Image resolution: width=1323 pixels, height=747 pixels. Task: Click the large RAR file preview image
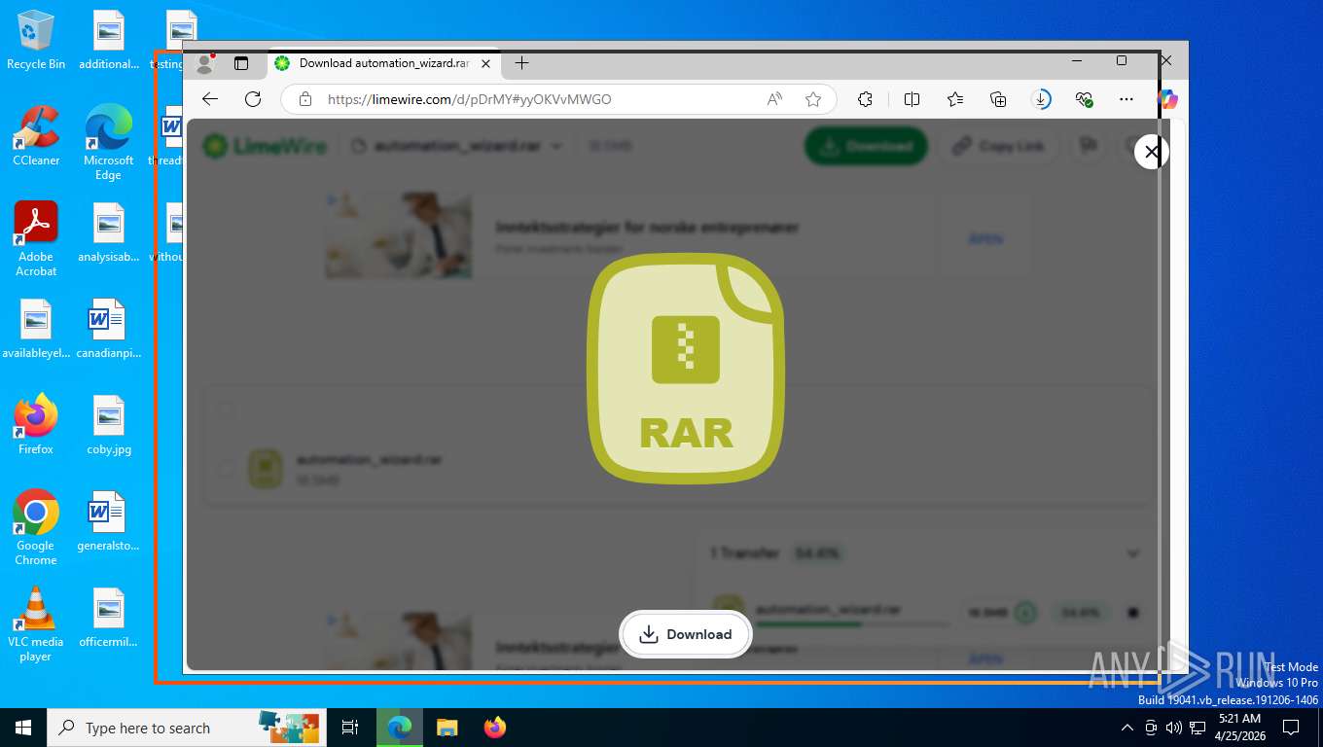coord(686,369)
